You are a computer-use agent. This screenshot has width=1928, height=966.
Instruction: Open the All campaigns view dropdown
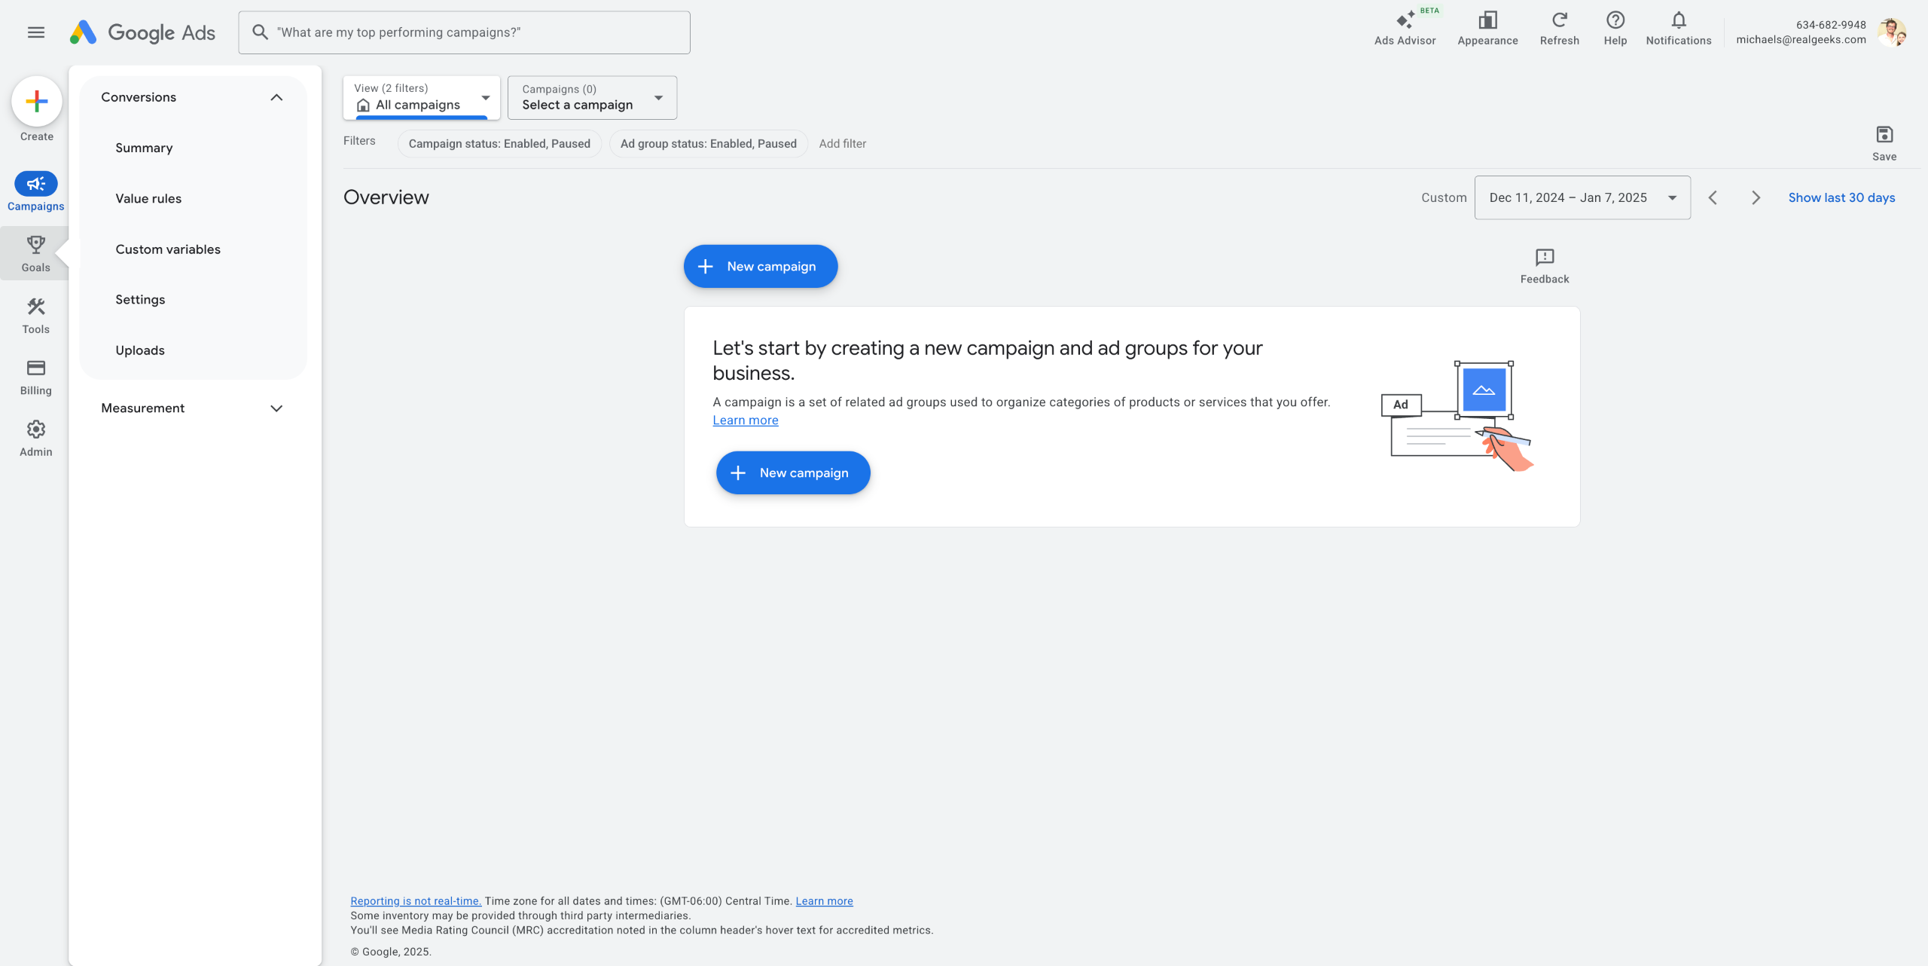(421, 98)
